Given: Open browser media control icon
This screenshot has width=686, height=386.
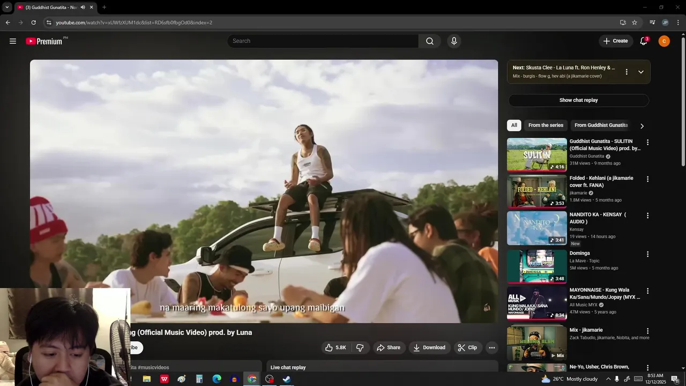Looking at the screenshot, I should click(652, 23).
